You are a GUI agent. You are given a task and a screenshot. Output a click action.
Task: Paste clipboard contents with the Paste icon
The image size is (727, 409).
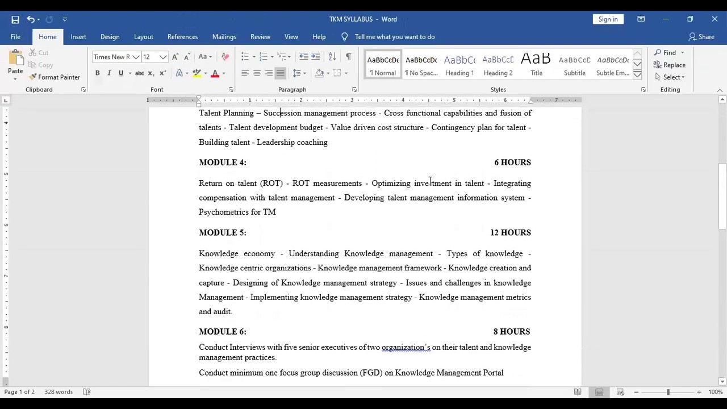click(x=15, y=59)
